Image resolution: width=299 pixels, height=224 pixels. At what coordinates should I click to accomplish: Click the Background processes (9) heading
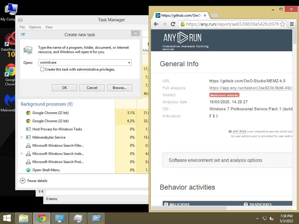point(47,104)
